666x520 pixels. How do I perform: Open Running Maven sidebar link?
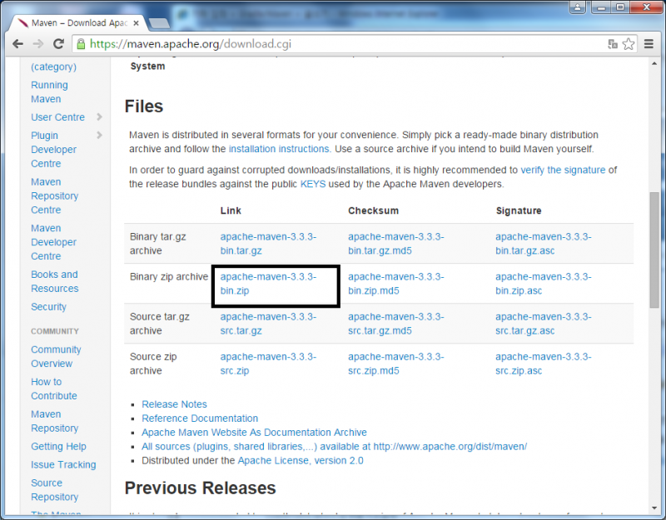click(x=49, y=92)
